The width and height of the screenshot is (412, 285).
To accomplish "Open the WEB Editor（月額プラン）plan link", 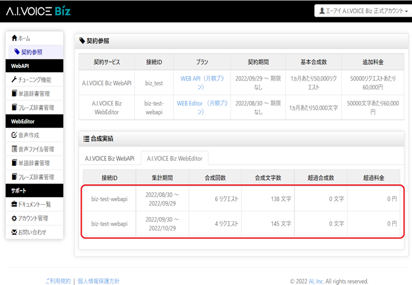I will point(202,107).
